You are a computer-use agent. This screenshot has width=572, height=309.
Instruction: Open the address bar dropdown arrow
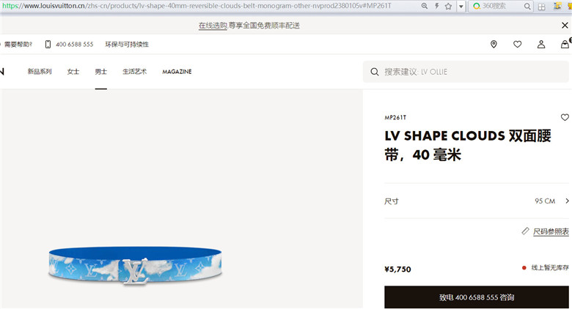(x=461, y=6)
